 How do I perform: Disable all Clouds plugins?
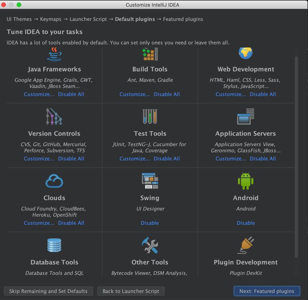coord(71,223)
